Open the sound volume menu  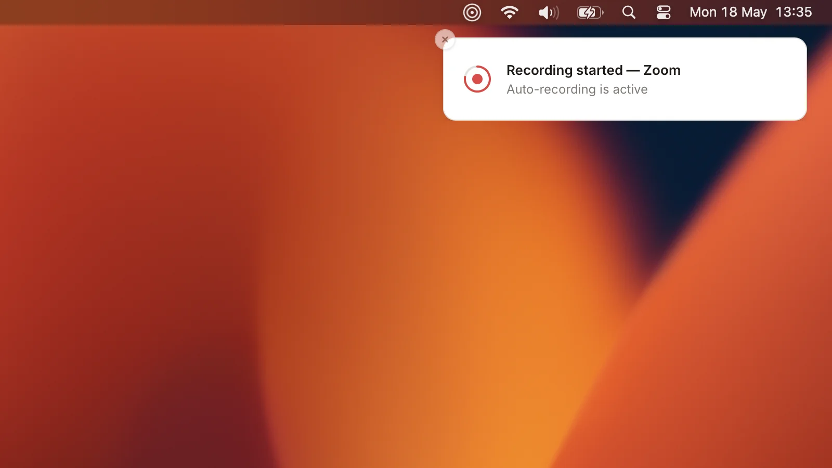click(x=549, y=12)
